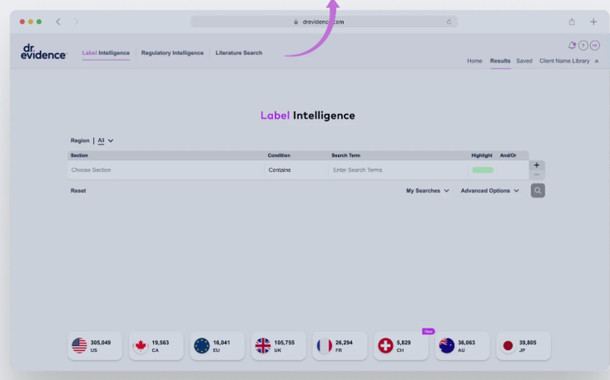Select the Japan flag card showing 39,805
The width and height of the screenshot is (610, 380).
523,345
